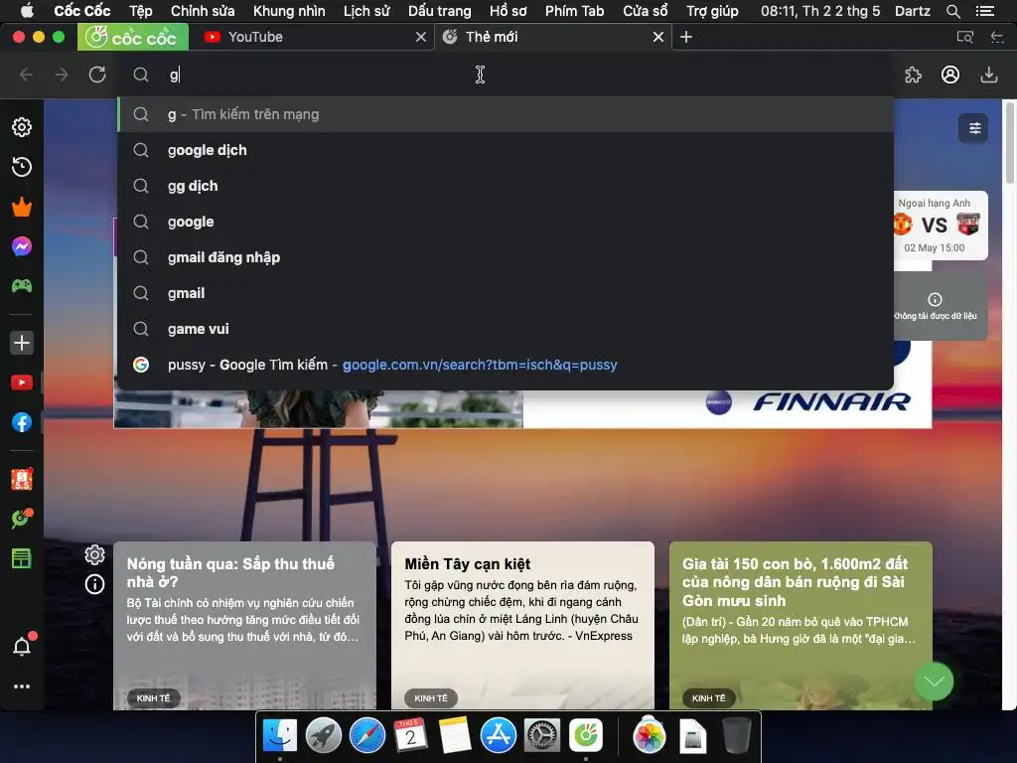Open Safari from the Dock

point(367,736)
